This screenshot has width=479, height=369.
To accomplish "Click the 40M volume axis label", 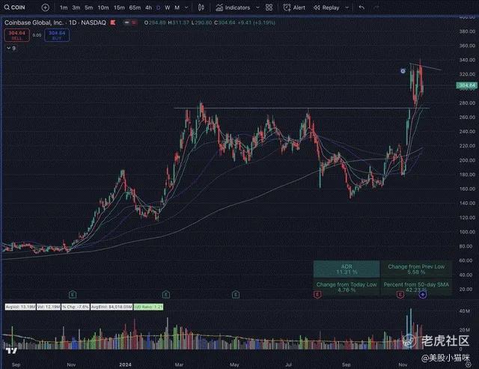I will tap(464, 311).
